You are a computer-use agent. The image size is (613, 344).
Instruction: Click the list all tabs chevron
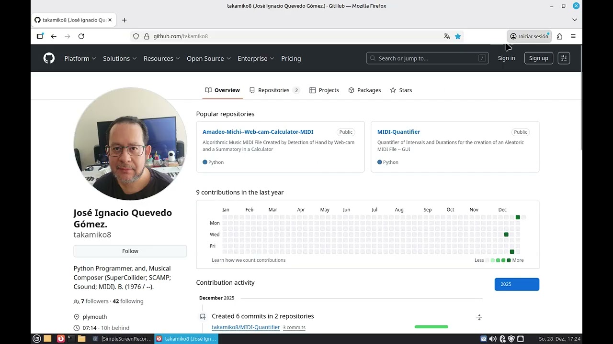575,20
